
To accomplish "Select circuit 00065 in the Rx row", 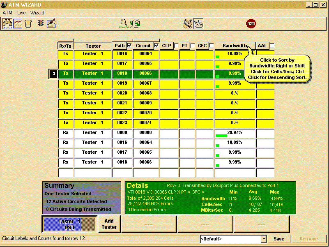I will point(146,153).
